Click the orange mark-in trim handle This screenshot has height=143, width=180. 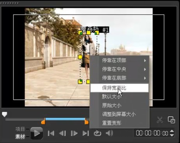tap(43, 122)
